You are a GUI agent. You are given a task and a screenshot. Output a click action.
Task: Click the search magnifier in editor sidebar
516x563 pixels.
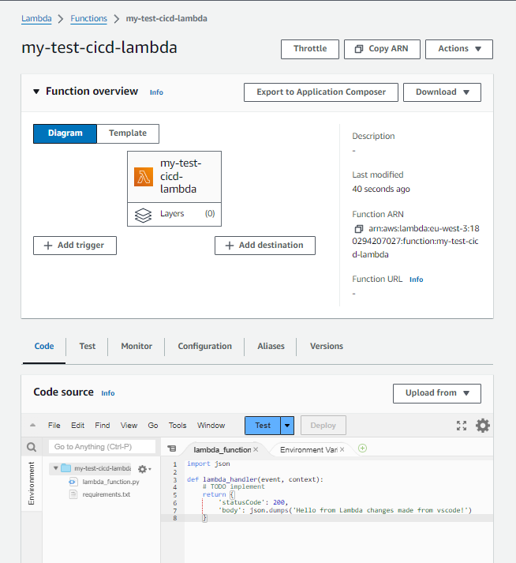(x=32, y=447)
